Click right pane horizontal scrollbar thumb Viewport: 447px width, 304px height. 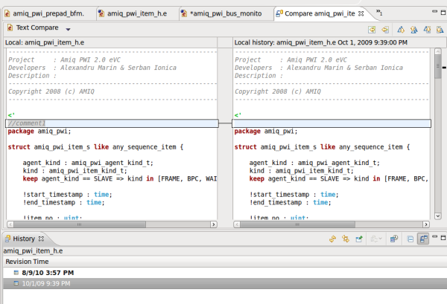pyautogui.click(x=297, y=224)
